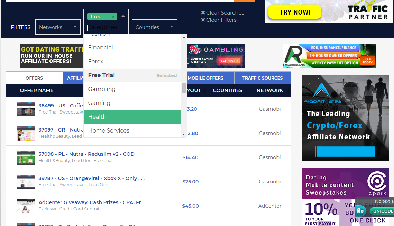The image size is (394, 226).
Task: Click the $45.00 payout value
Action: point(190,206)
